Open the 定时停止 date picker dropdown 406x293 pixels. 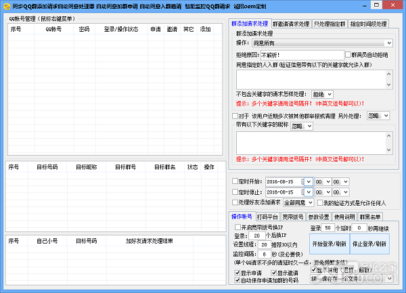pos(309,192)
